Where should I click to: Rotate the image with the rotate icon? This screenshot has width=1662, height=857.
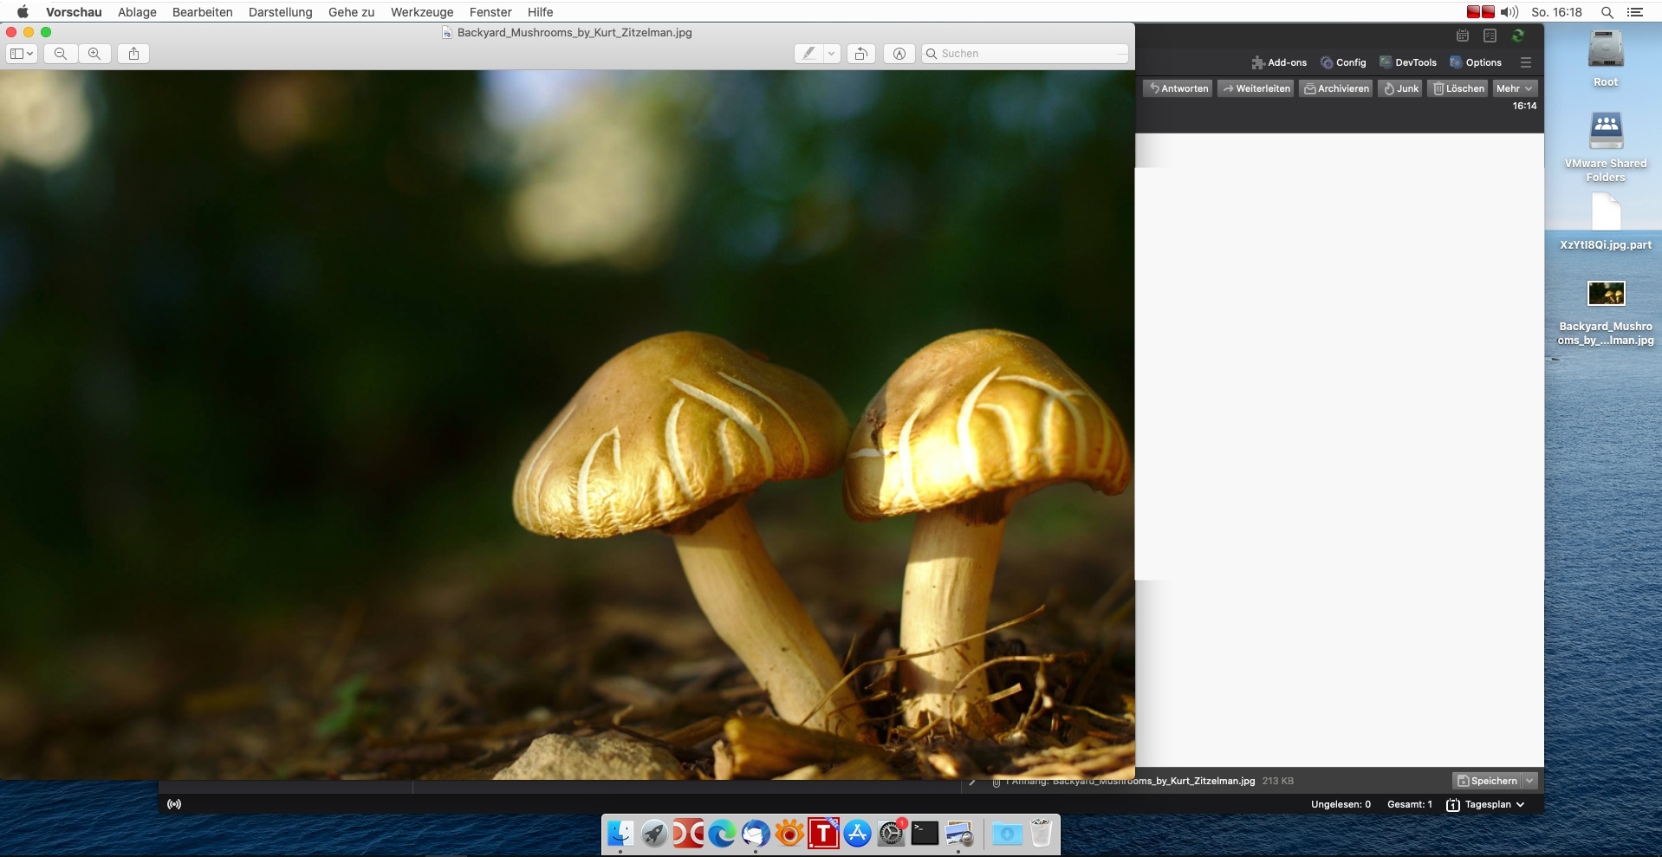pyautogui.click(x=860, y=54)
